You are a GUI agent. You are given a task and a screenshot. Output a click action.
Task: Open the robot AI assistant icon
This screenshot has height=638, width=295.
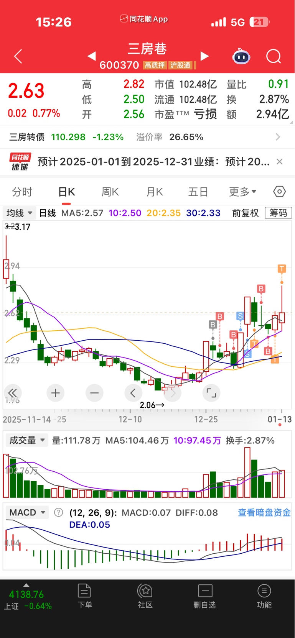point(241,56)
